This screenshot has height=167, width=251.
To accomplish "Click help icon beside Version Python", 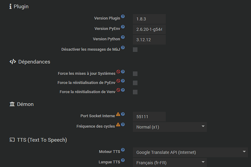I will 123,37.
